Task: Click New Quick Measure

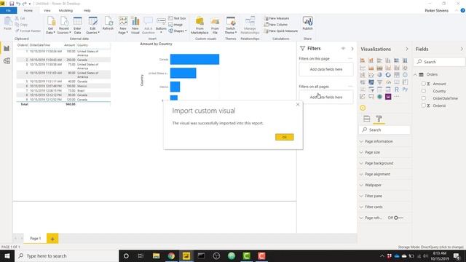Action: point(281,31)
